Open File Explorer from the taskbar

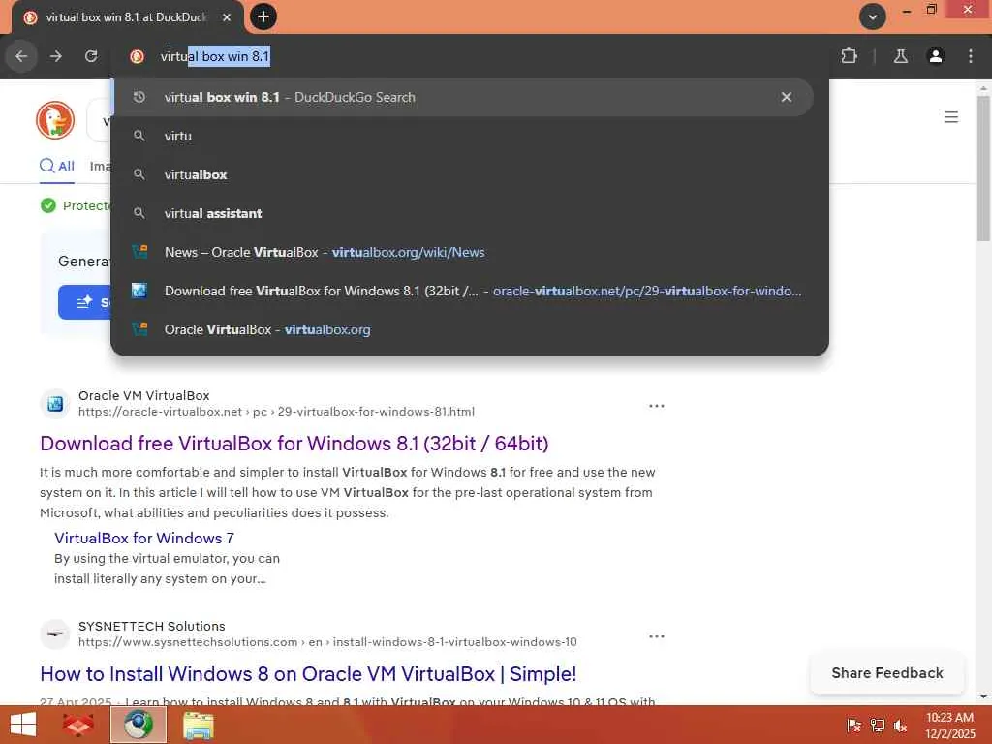(199, 725)
